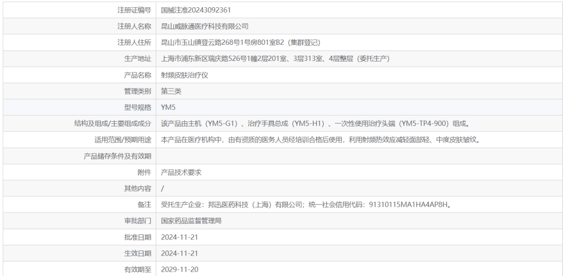The width and height of the screenshot is (563, 276).
Task: Select the model value YM5
Action: tap(168, 107)
